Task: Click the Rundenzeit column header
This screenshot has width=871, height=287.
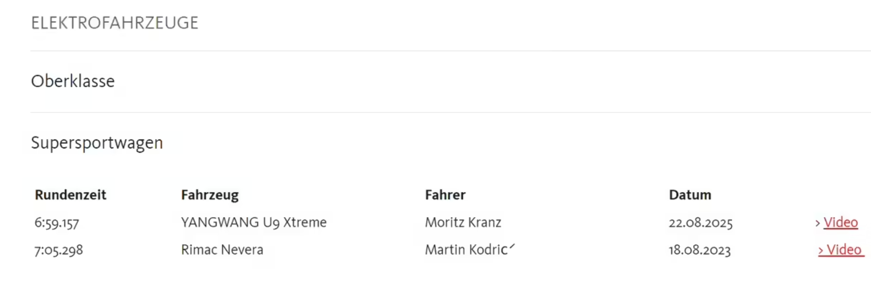Action: (x=70, y=195)
